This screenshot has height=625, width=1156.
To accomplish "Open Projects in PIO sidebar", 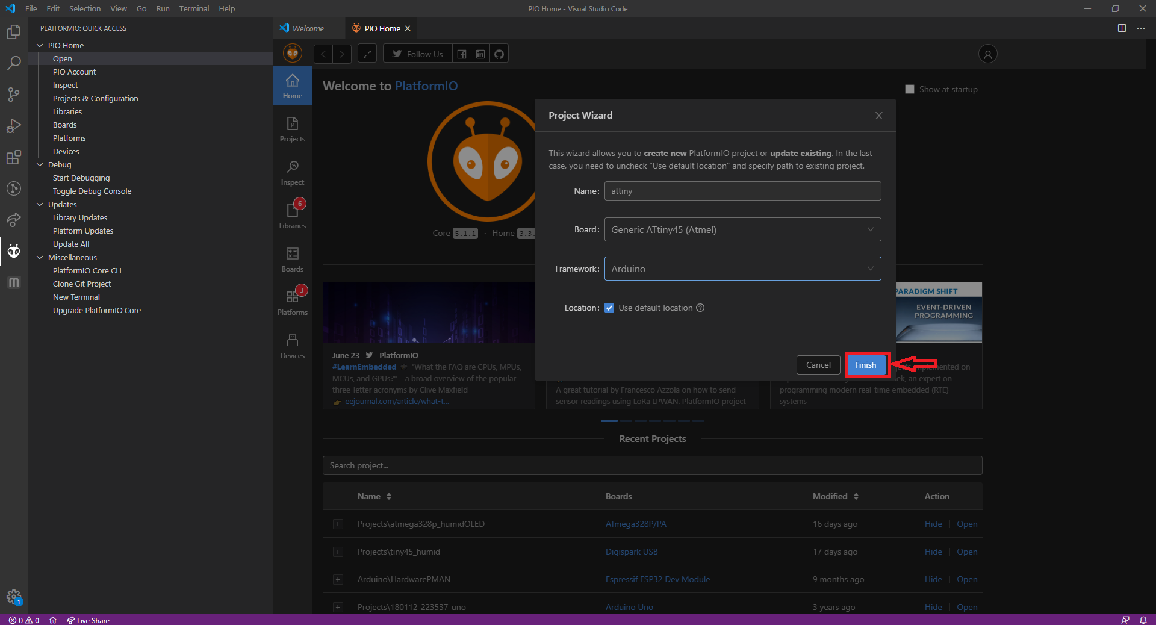I will click(x=293, y=129).
